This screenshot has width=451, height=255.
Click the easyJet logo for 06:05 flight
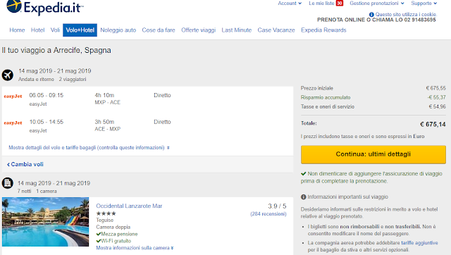pyautogui.click(x=13, y=97)
